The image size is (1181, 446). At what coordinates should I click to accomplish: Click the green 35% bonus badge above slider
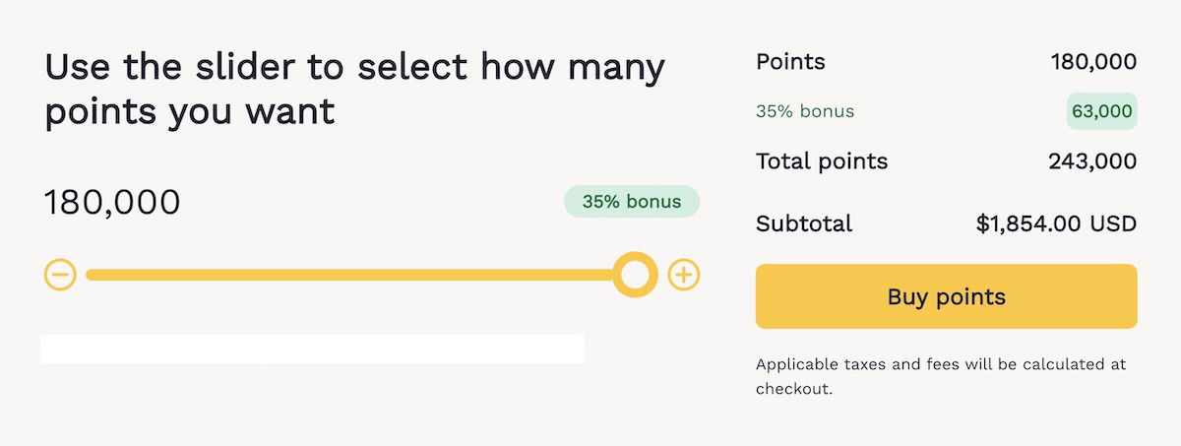631,202
